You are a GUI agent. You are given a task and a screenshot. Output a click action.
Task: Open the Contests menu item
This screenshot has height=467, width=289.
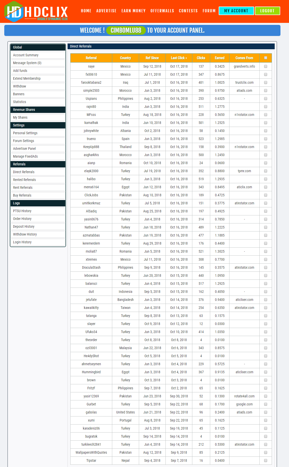coord(188,11)
